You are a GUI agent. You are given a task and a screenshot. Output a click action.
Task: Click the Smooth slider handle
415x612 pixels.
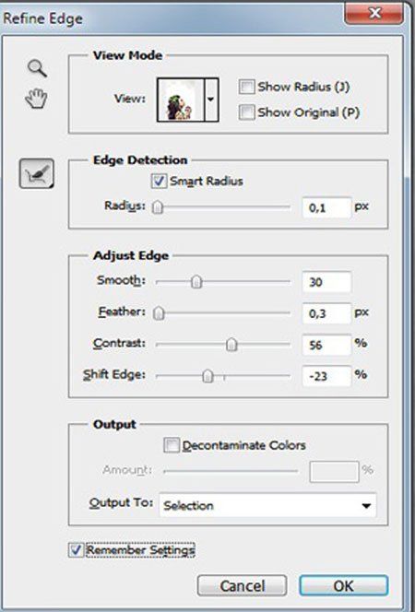coord(196,281)
